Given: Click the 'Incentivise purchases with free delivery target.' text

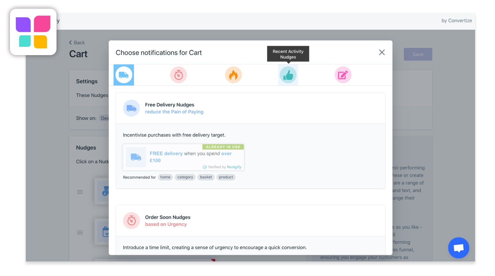Looking at the screenshot, I should click(x=174, y=135).
